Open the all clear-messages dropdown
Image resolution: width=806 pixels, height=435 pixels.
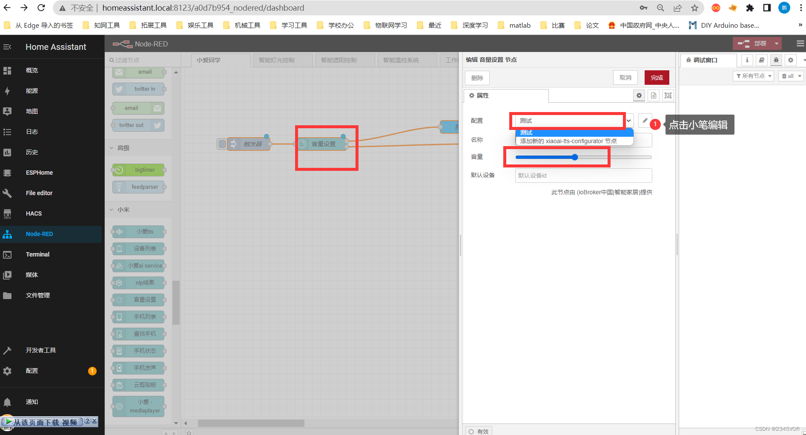(791, 76)
